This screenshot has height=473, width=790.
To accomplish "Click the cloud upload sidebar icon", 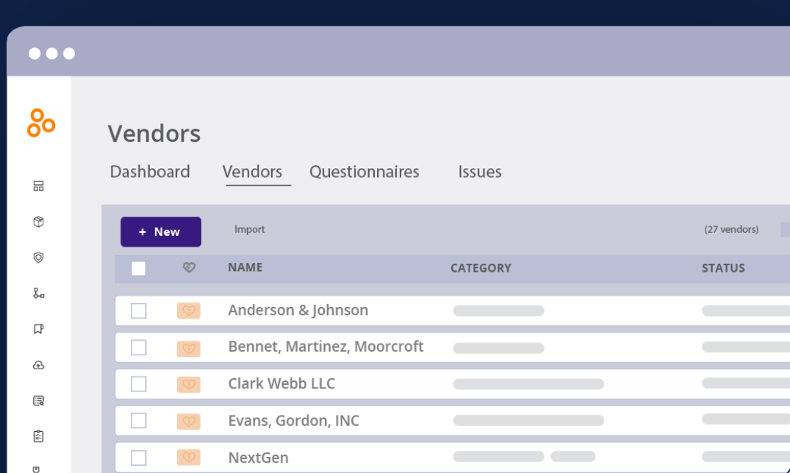I will pyautogui.click(x=38, y=365).
